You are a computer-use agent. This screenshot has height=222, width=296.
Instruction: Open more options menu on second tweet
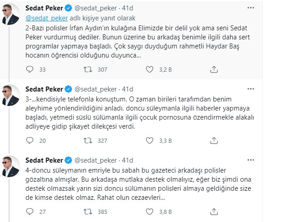pos(251,89)
